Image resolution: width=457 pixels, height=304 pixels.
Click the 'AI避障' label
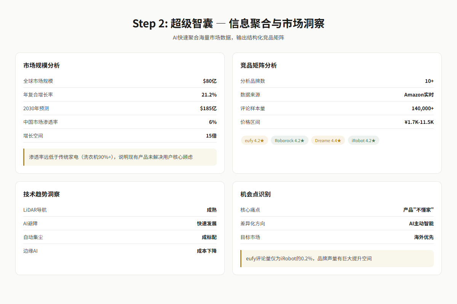point(30,223)
